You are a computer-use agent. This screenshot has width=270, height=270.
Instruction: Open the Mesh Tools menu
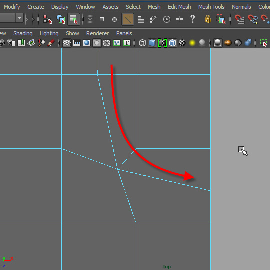click(x=211, y=7)
